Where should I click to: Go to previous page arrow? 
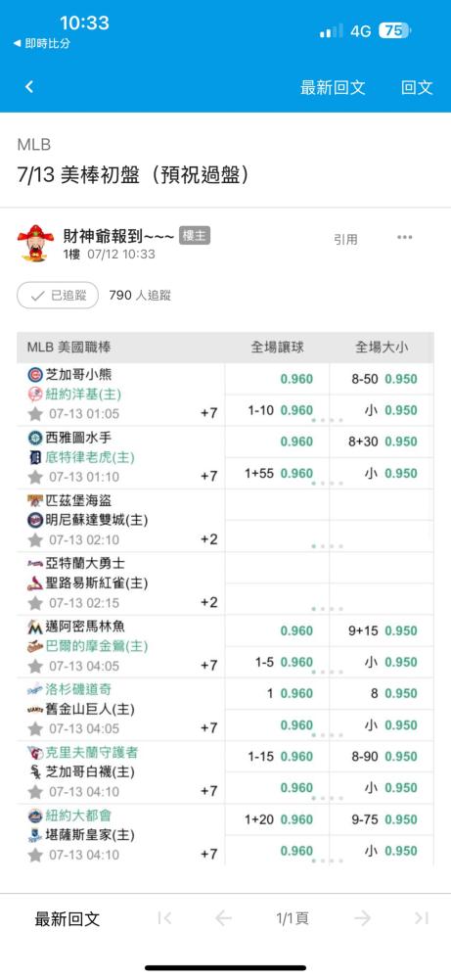coord(223,918)
